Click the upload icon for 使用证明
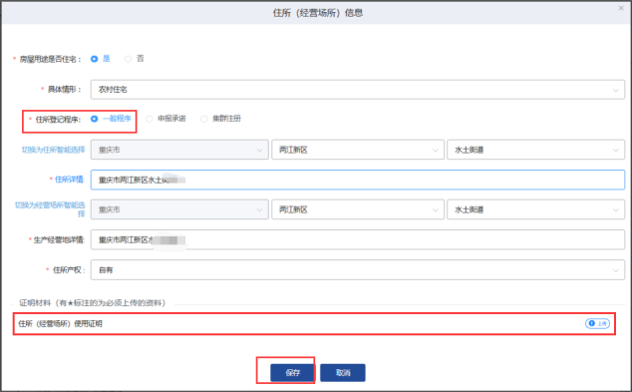The image size is (632, 392). pyautogui.click(x=597, y=323)
